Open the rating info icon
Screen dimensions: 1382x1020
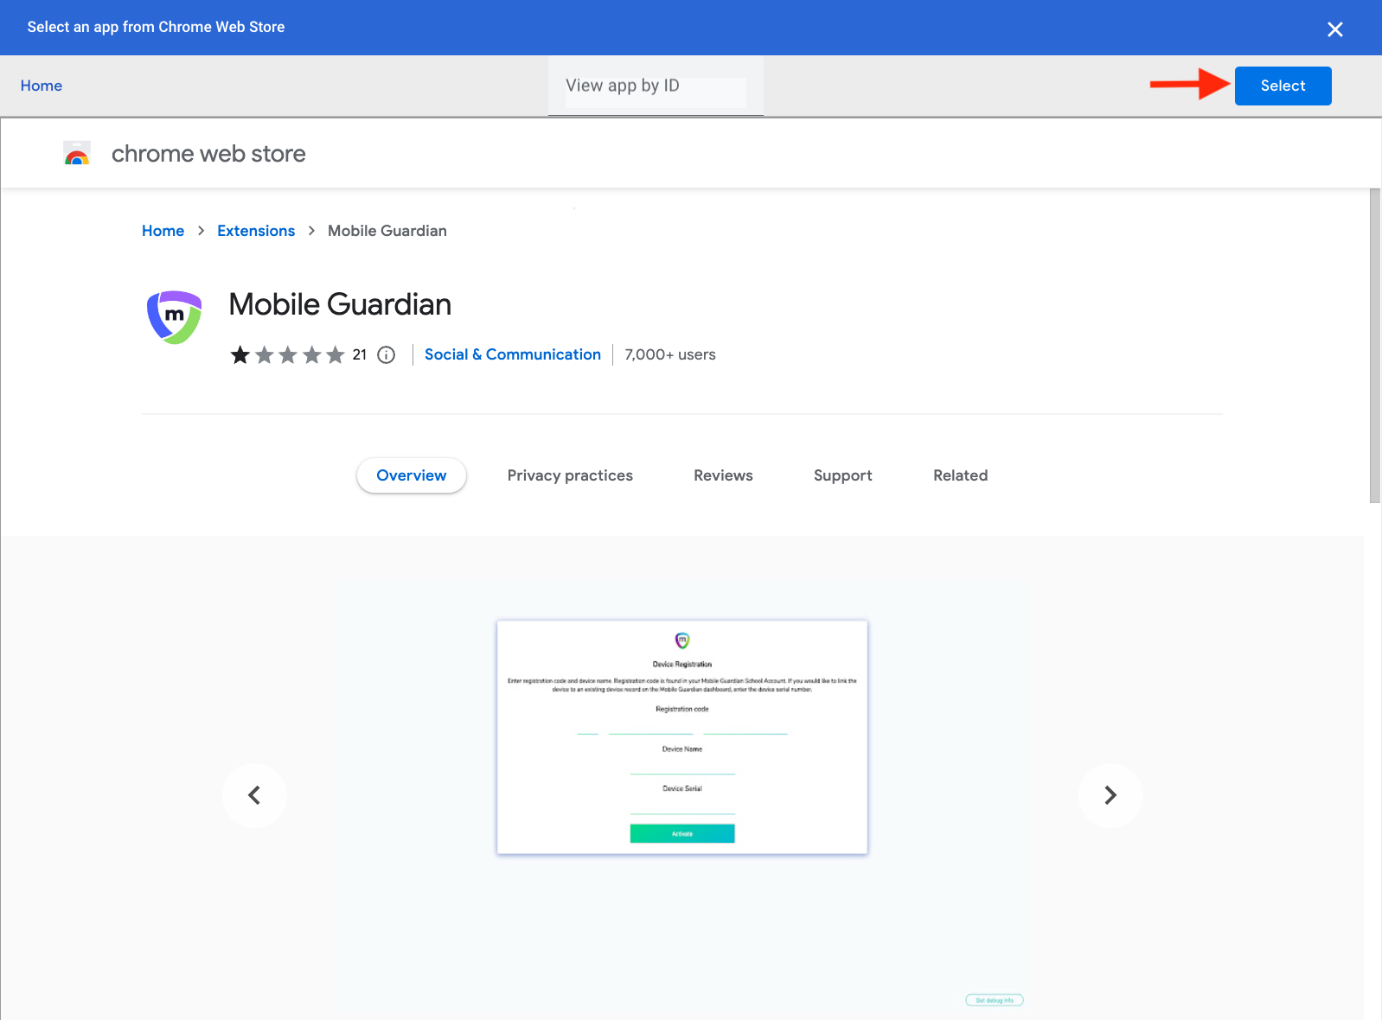[x=387, y=354]
